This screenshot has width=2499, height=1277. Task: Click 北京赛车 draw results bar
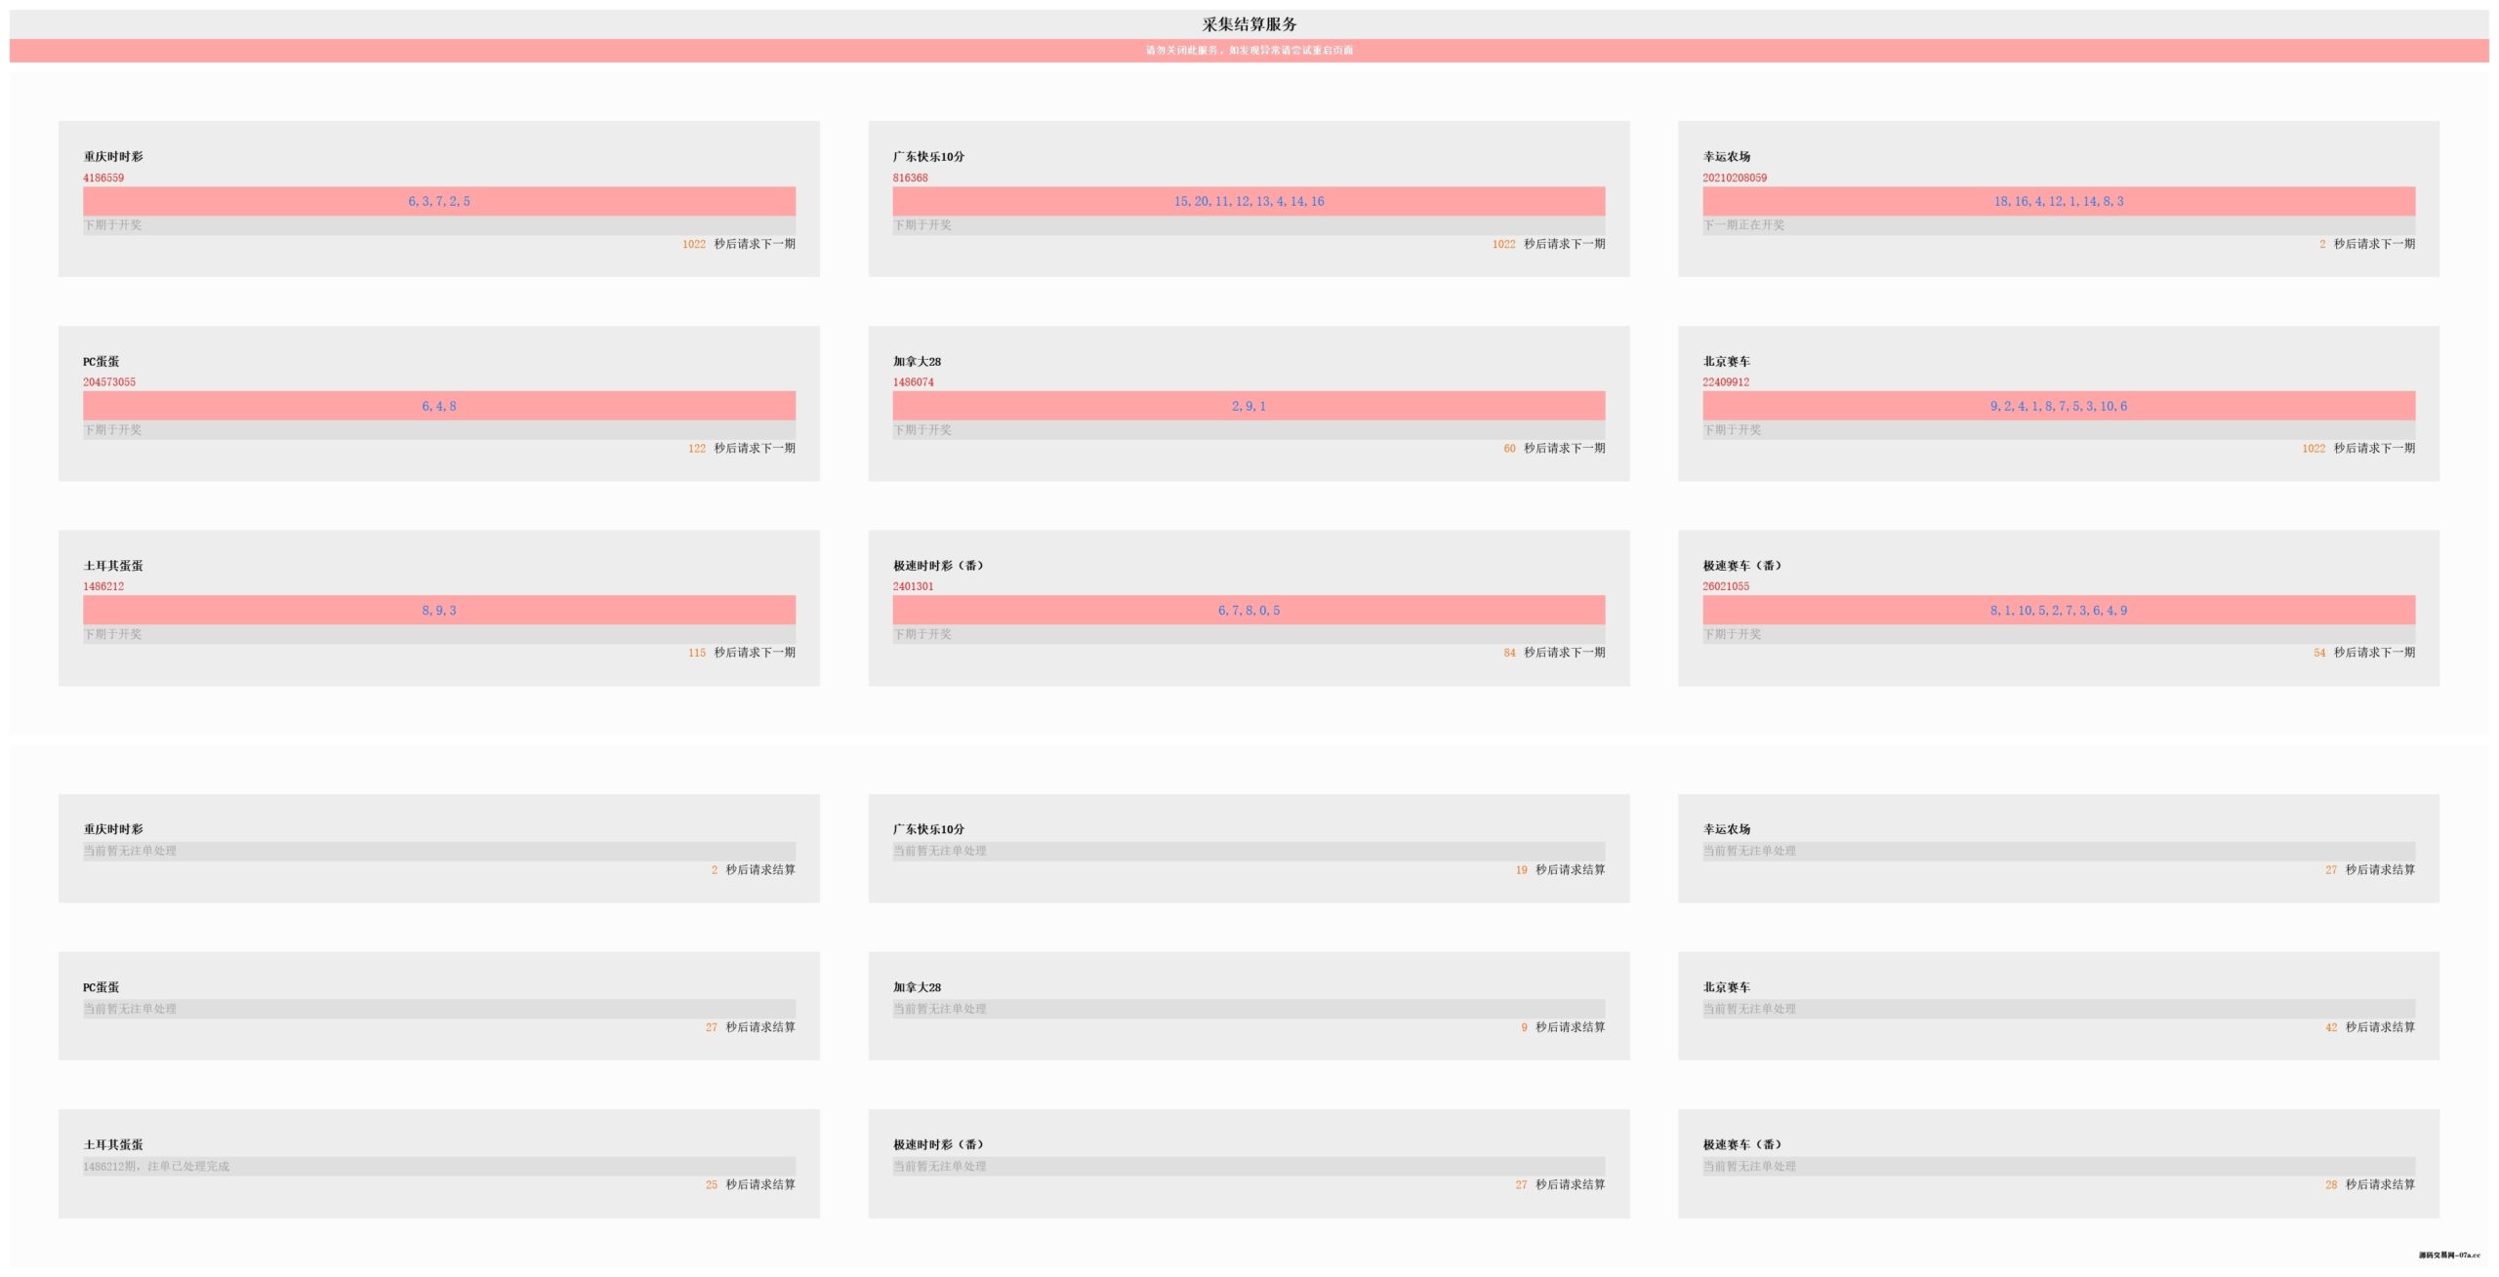[x=2058, y=406]
